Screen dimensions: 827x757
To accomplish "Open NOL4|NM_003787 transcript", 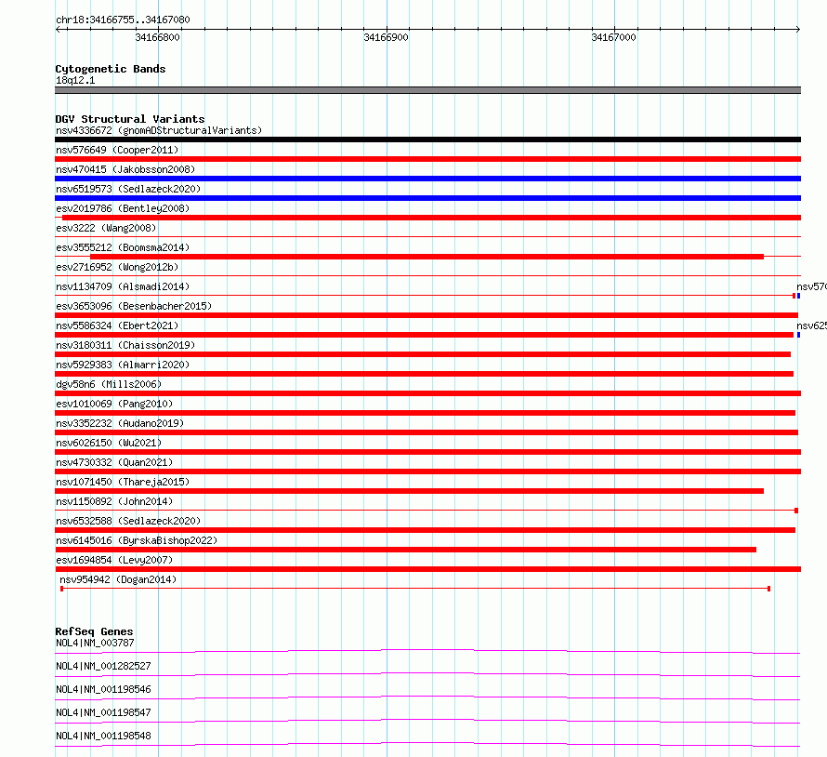I will click(x=95, y=643).
